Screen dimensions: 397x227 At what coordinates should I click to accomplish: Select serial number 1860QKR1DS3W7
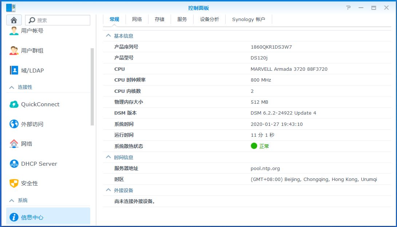271,47
